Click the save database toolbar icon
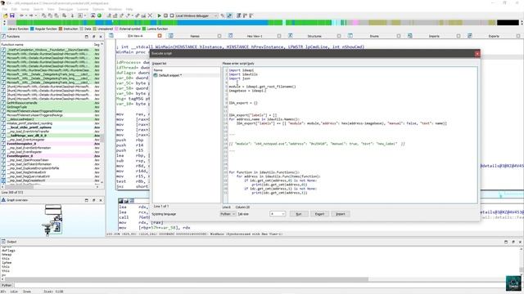 coord(12,16)
